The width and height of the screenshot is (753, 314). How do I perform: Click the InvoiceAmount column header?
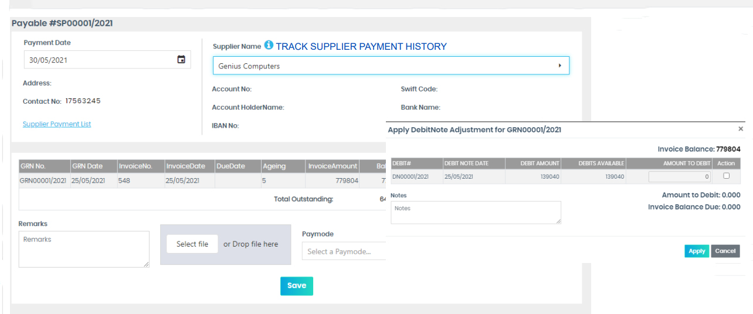(x=333, y=166)
